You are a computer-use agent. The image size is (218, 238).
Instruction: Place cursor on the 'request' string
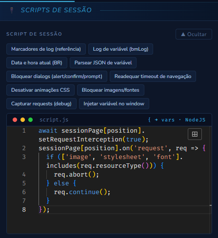tap(151, 148)
